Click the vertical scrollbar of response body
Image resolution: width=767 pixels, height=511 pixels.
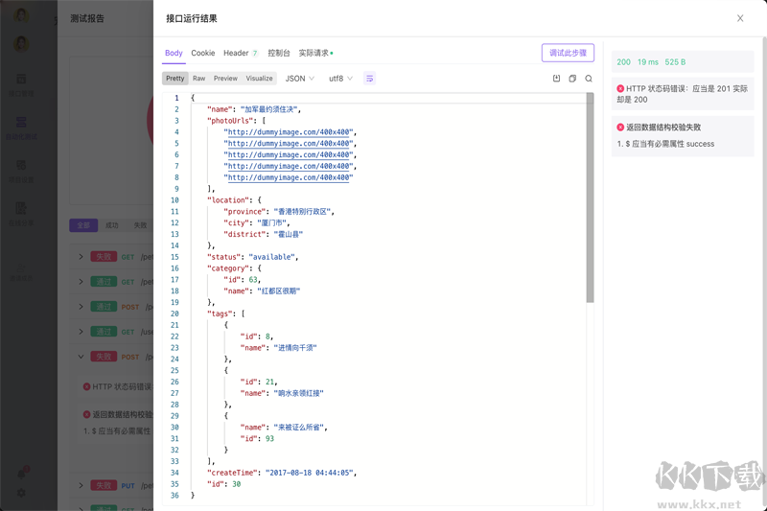click(x=590, y=192)
